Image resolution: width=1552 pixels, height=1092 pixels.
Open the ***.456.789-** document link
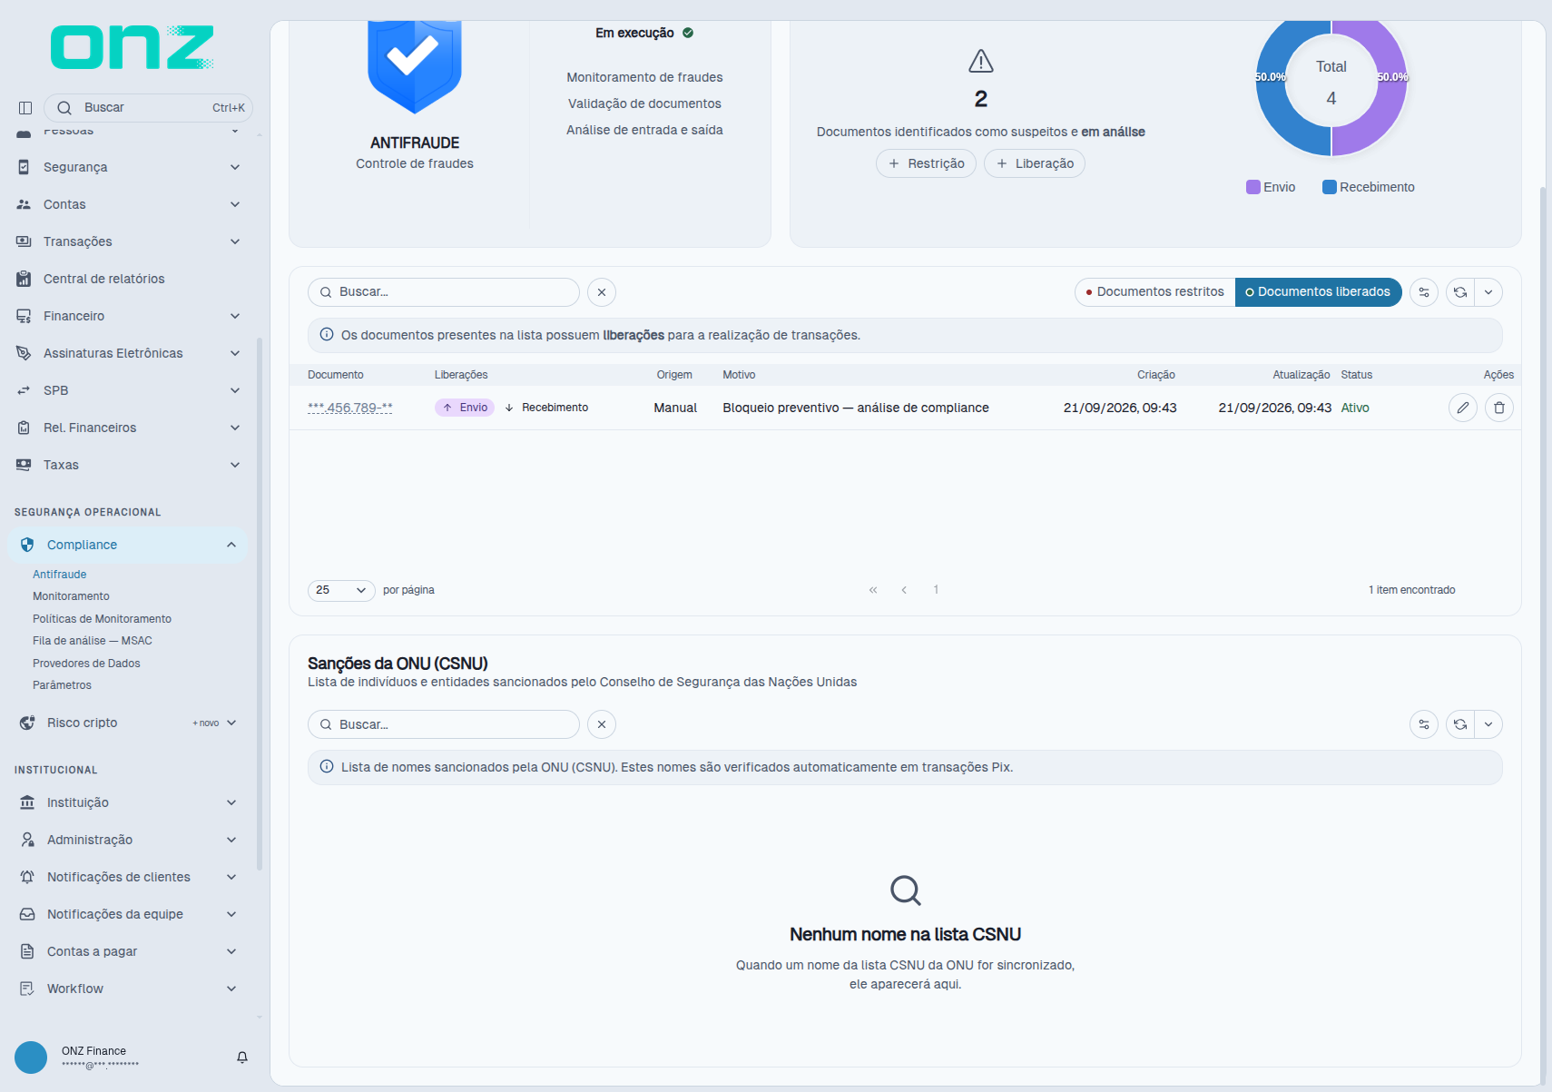350,408
